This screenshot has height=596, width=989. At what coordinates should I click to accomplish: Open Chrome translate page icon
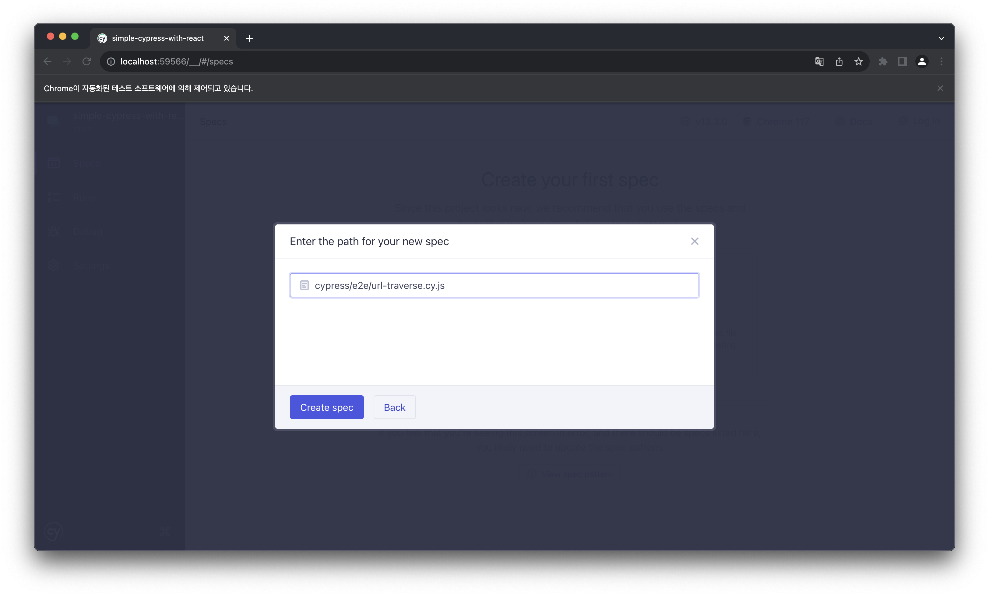819,61
